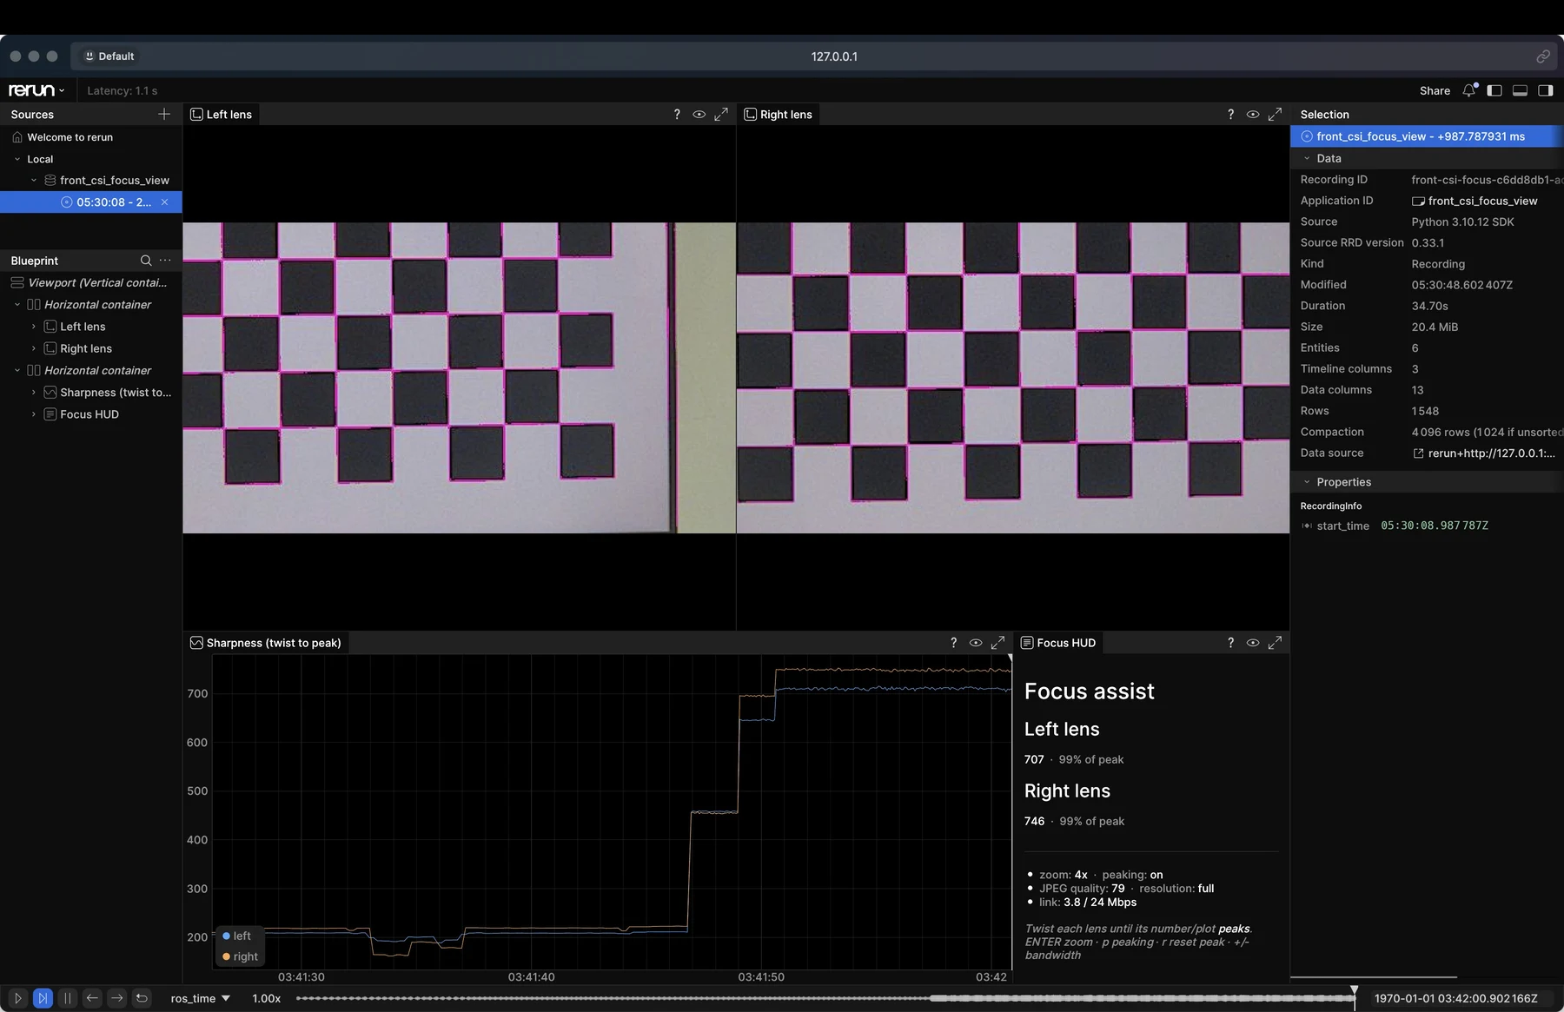Collapse front_csi_focus_view source tree
The width and height of the screenshot is (1564, 1012).
pyautogui.click(x=34, y=180)
